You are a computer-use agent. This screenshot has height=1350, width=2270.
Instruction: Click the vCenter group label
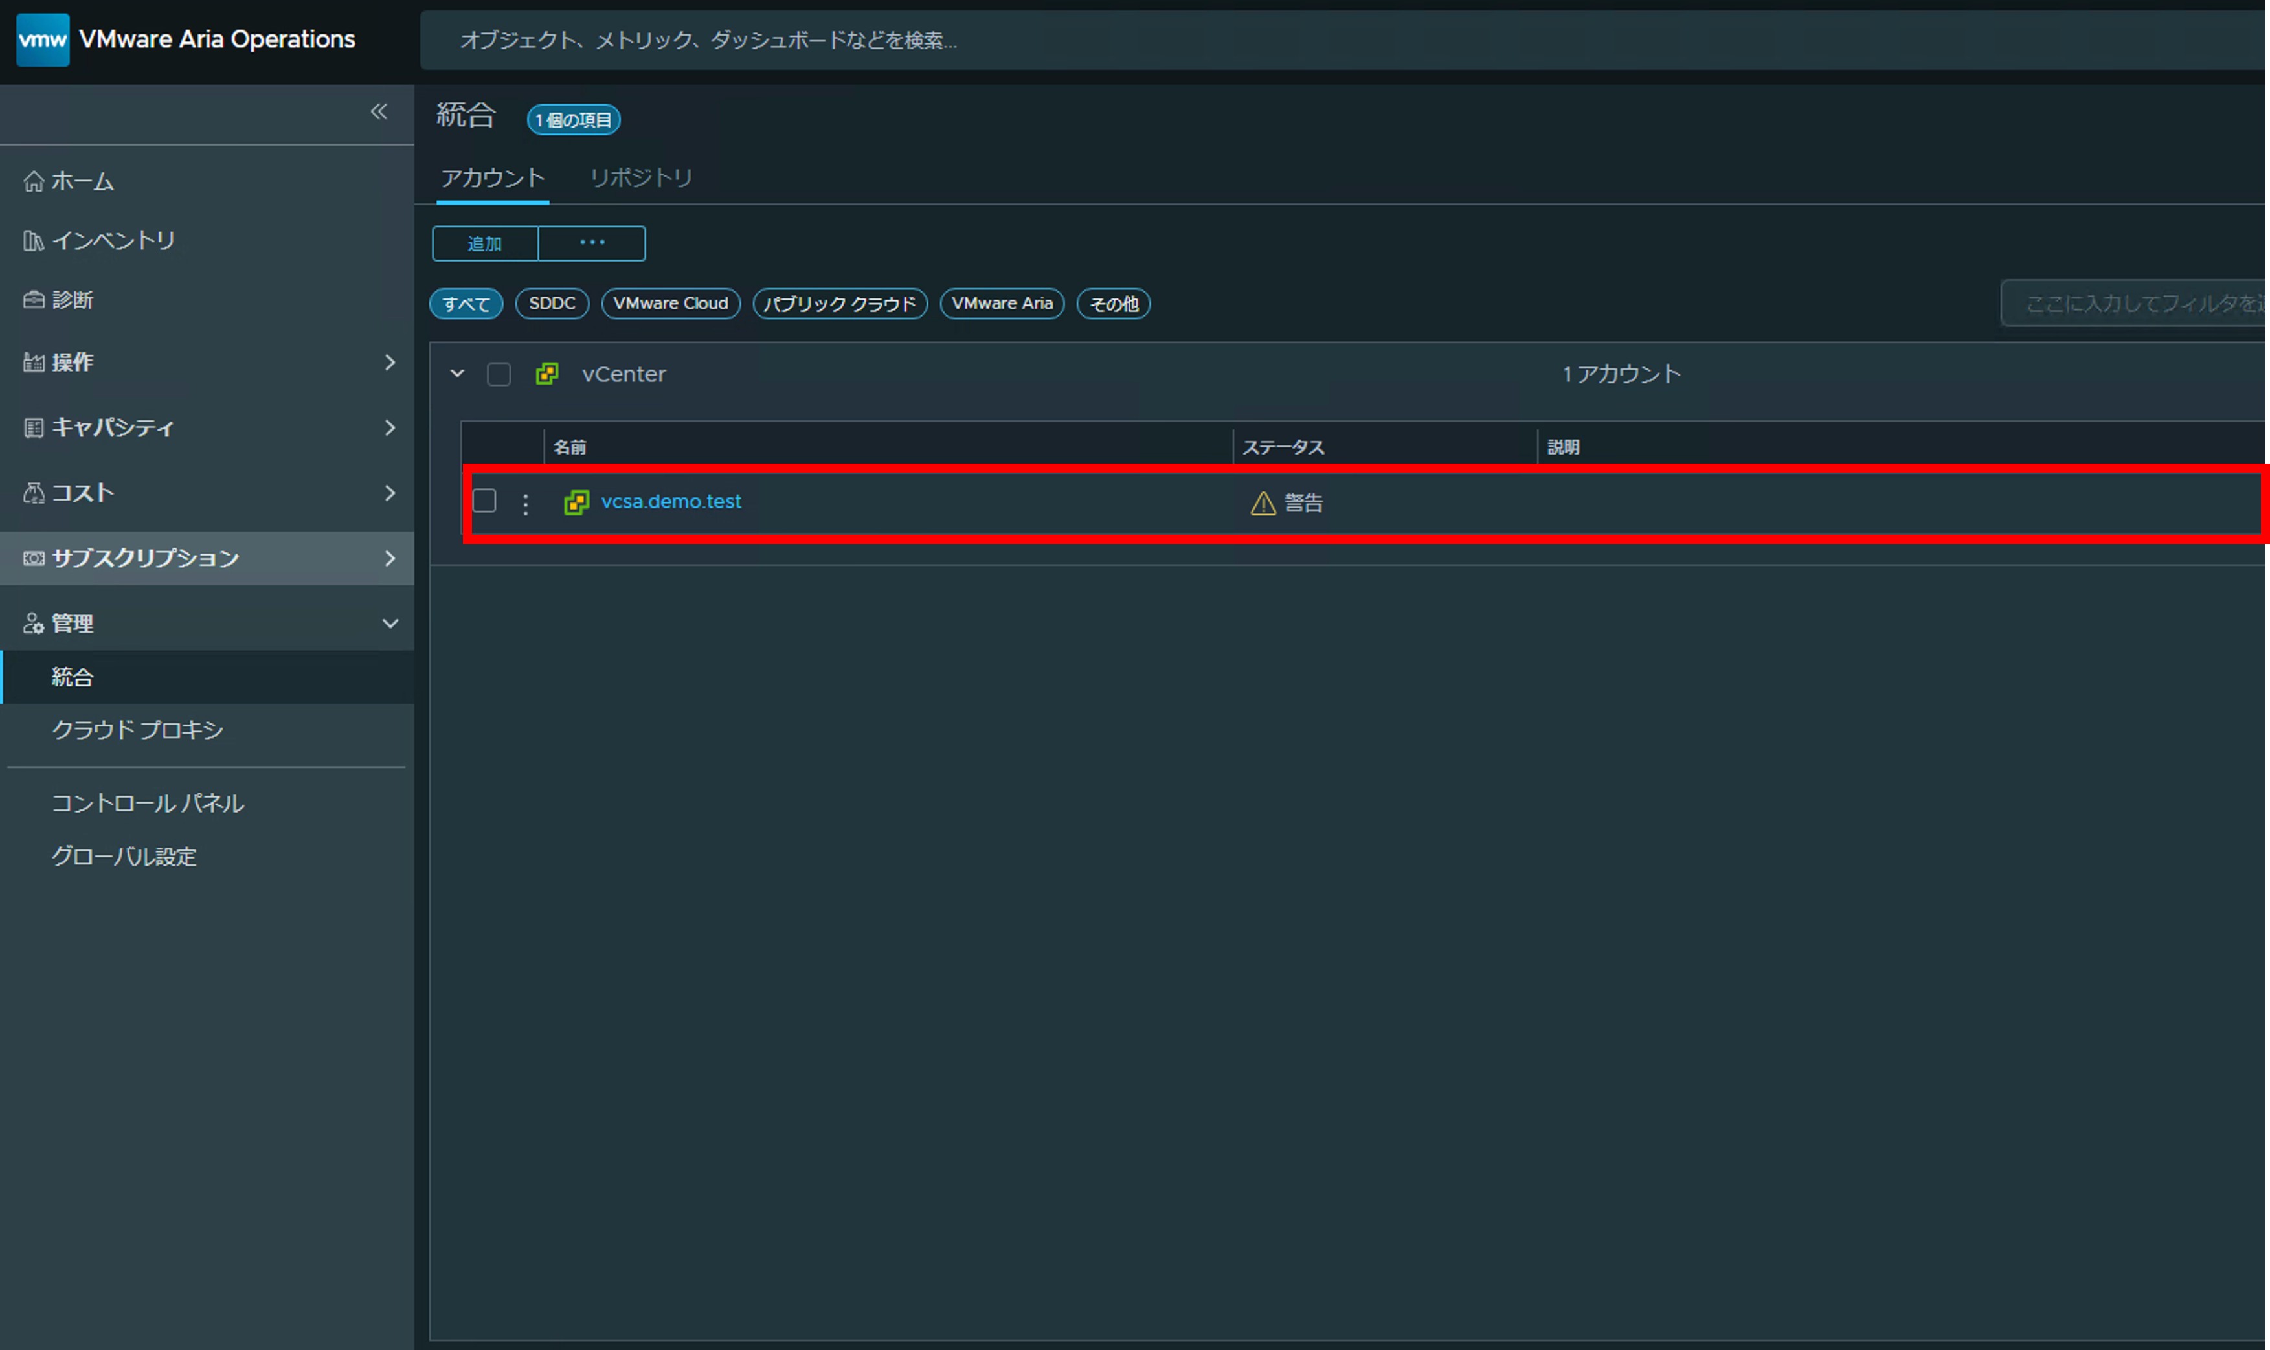click(624, 374)
